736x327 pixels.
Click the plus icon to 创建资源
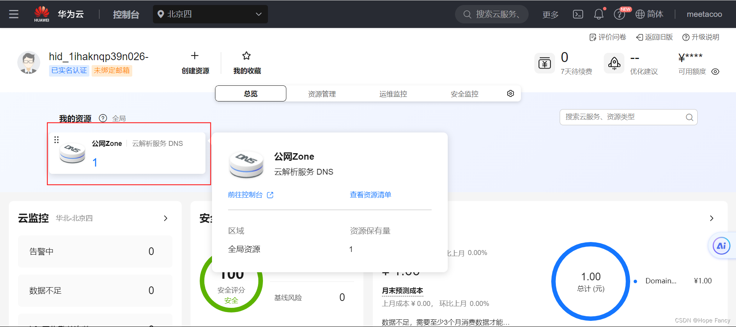[195, 56]
